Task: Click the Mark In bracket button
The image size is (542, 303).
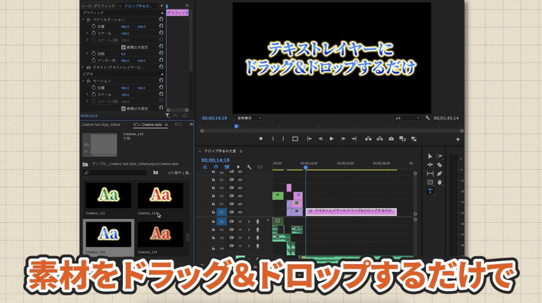Action: 273,139
